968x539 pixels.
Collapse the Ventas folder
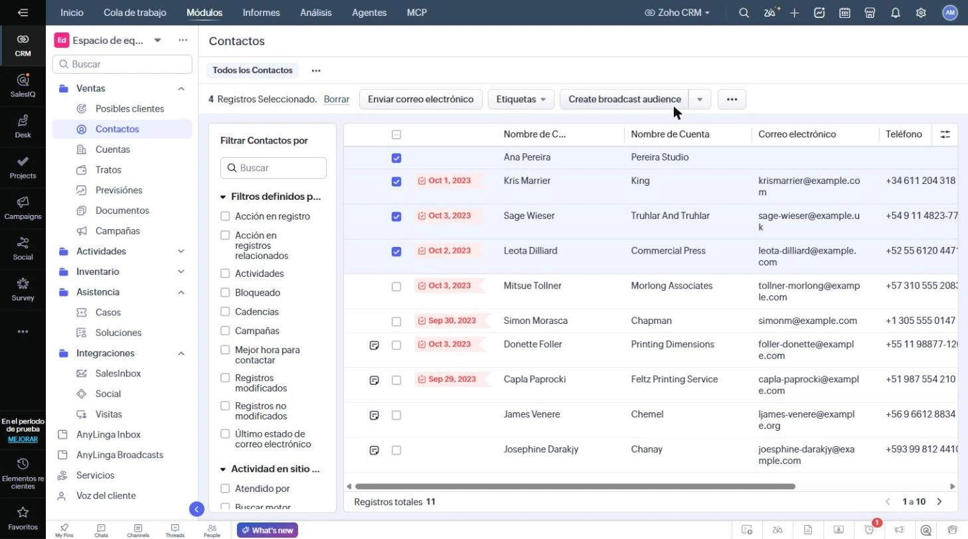pos(181,89)
